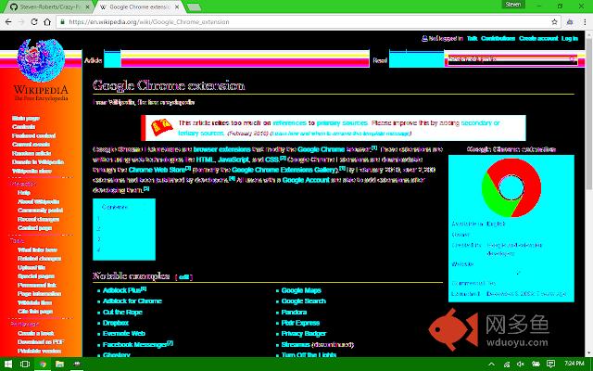
Task: Open the Privacy Badger link
Action: coord(304,333)
